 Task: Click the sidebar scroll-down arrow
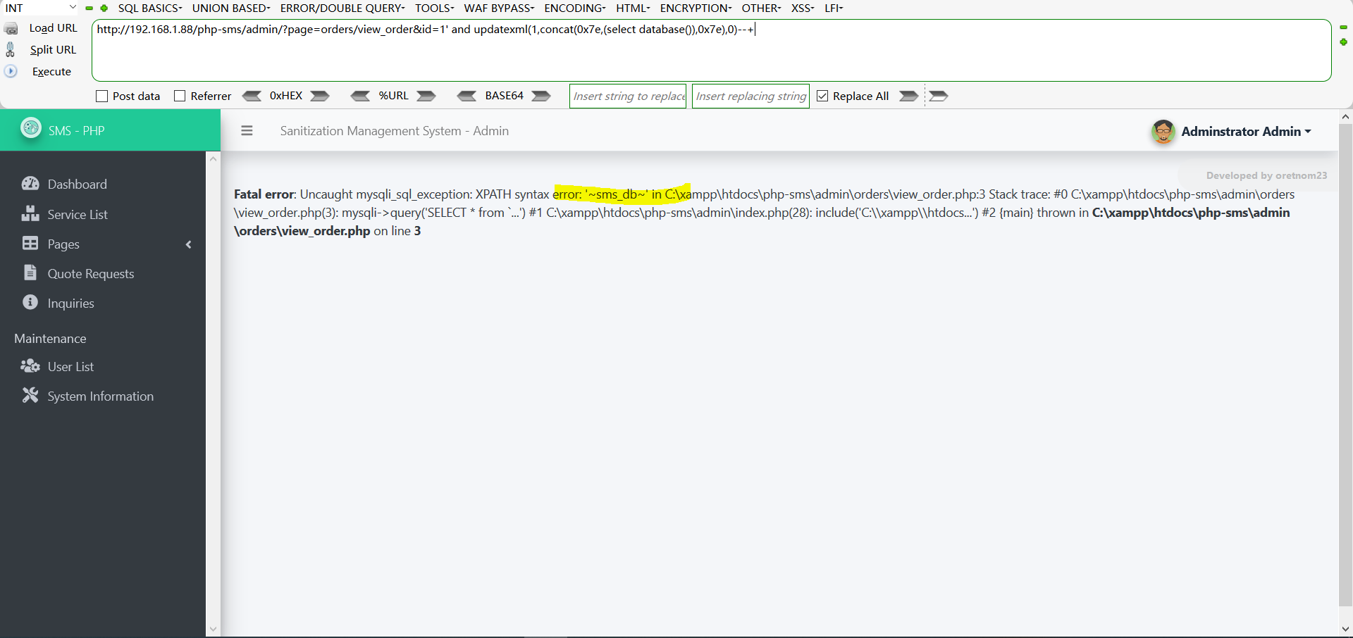pos(213,630)
